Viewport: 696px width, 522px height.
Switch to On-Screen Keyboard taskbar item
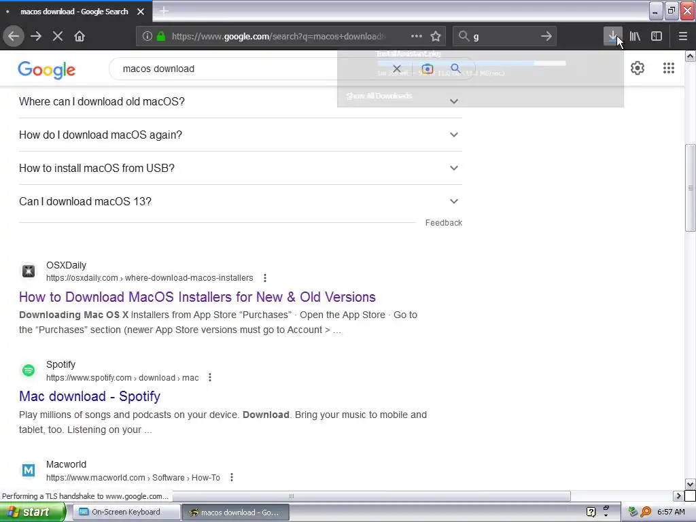pos(126,512)
